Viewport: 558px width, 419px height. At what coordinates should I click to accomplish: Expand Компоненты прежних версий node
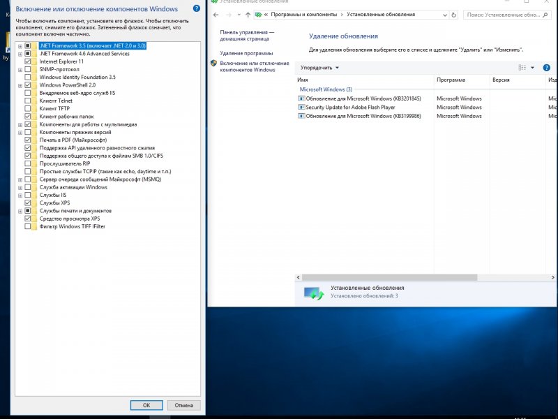[20, 133]
